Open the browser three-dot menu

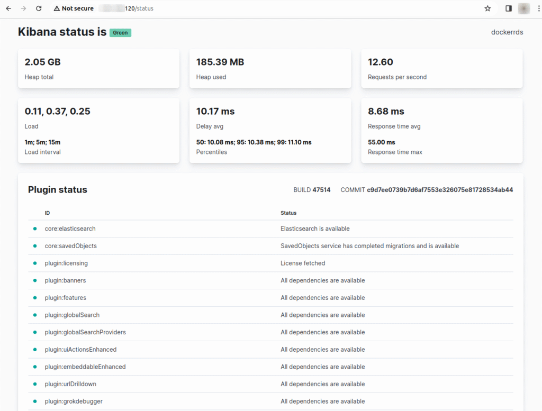tap(538, 8)
